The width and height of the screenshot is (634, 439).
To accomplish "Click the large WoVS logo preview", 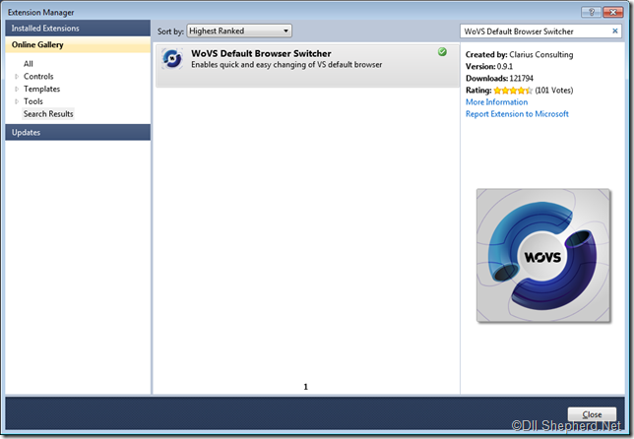I will [x=543, y=255].
